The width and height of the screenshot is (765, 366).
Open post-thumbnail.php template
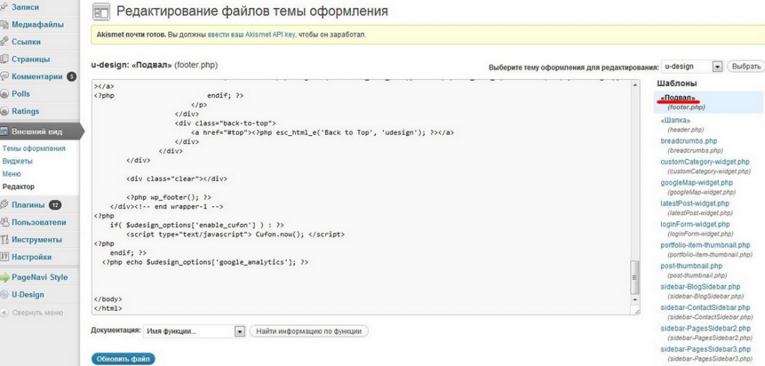pos(691,266)
